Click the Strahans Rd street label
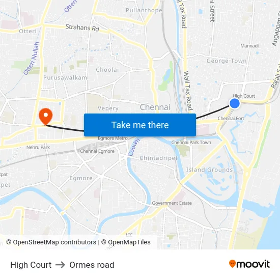This screenshot has width=280, height=280. pyautogui.click(x=82, y=27)
